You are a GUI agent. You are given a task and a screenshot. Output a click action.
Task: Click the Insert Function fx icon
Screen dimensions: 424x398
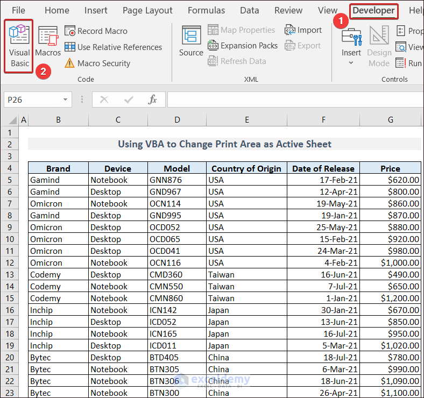click(x=153, y=99)
